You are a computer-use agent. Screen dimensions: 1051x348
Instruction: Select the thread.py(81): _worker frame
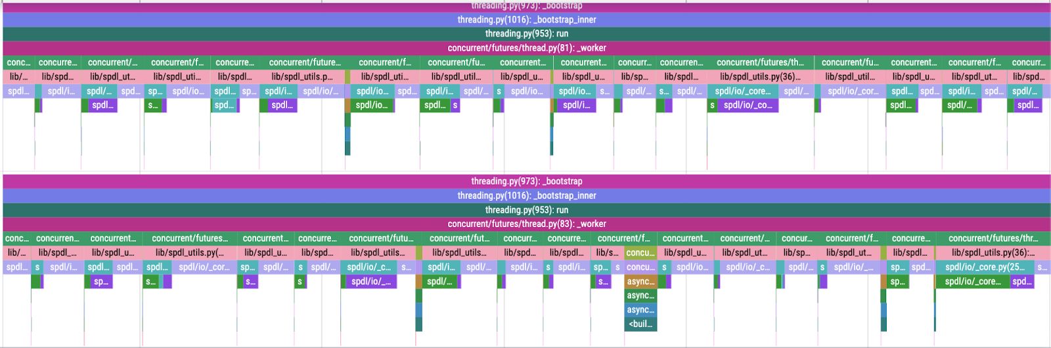click(x=526, y=48)
